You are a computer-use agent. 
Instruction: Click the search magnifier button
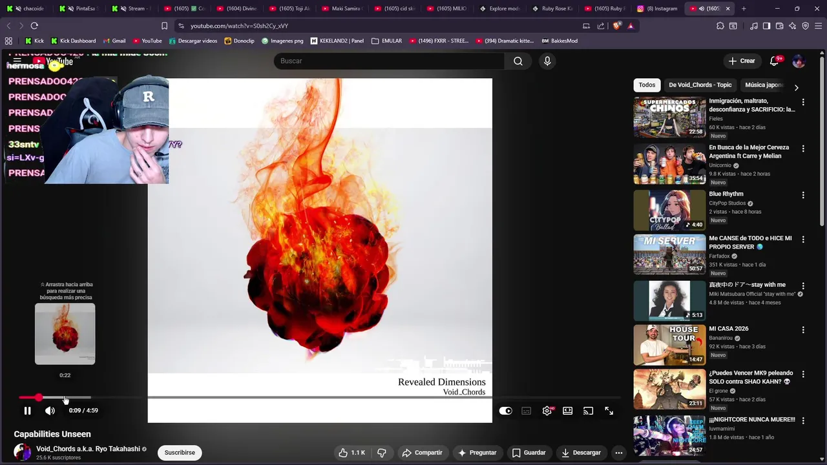pos(518,61)
